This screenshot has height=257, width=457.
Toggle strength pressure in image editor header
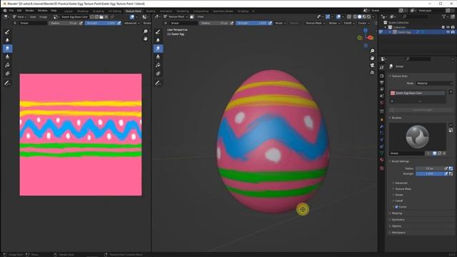point(119,23)
